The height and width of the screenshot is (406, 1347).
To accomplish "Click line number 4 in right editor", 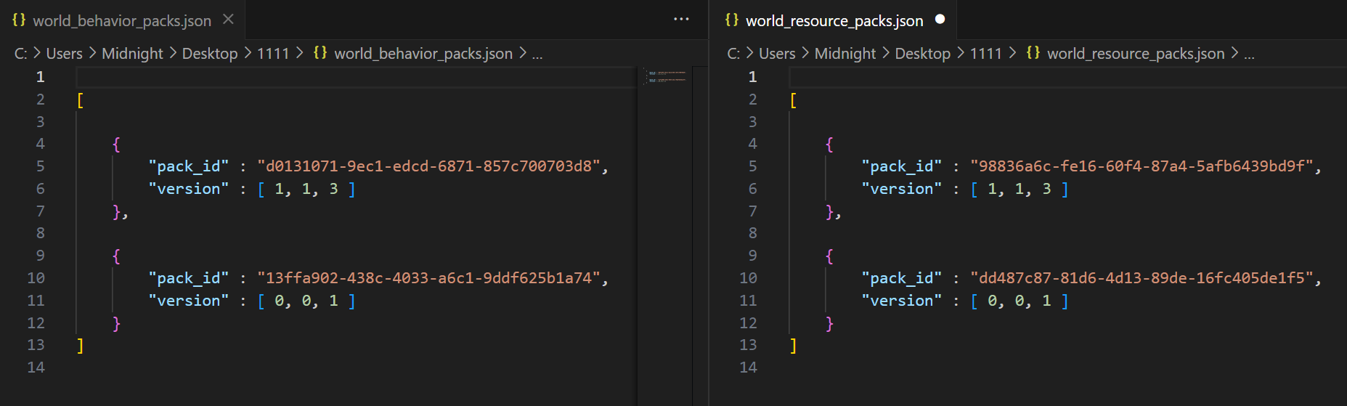I will point(753,144).
